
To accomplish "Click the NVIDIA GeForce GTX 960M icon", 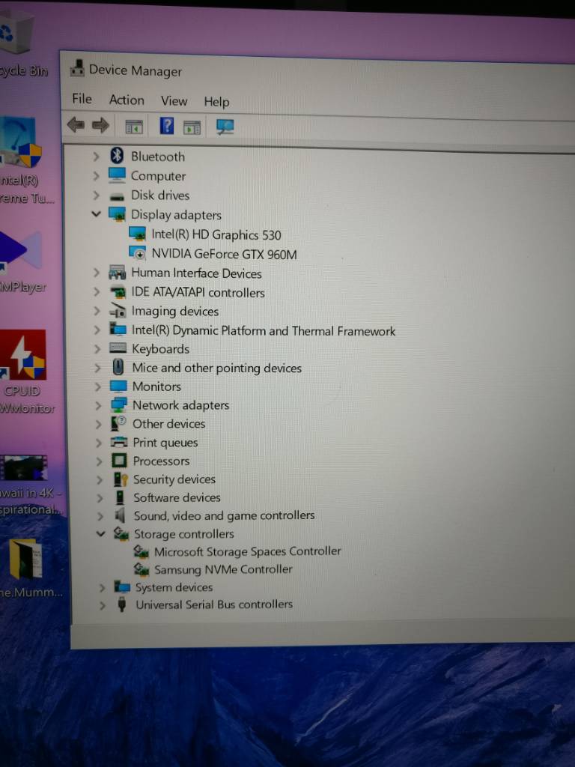I will (138, 253).
